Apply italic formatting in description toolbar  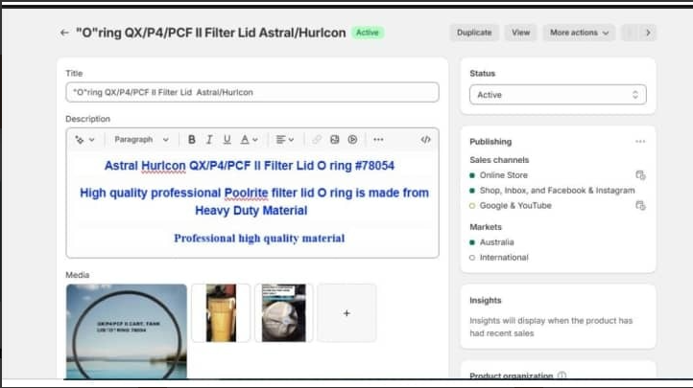[x=209, y=140]
